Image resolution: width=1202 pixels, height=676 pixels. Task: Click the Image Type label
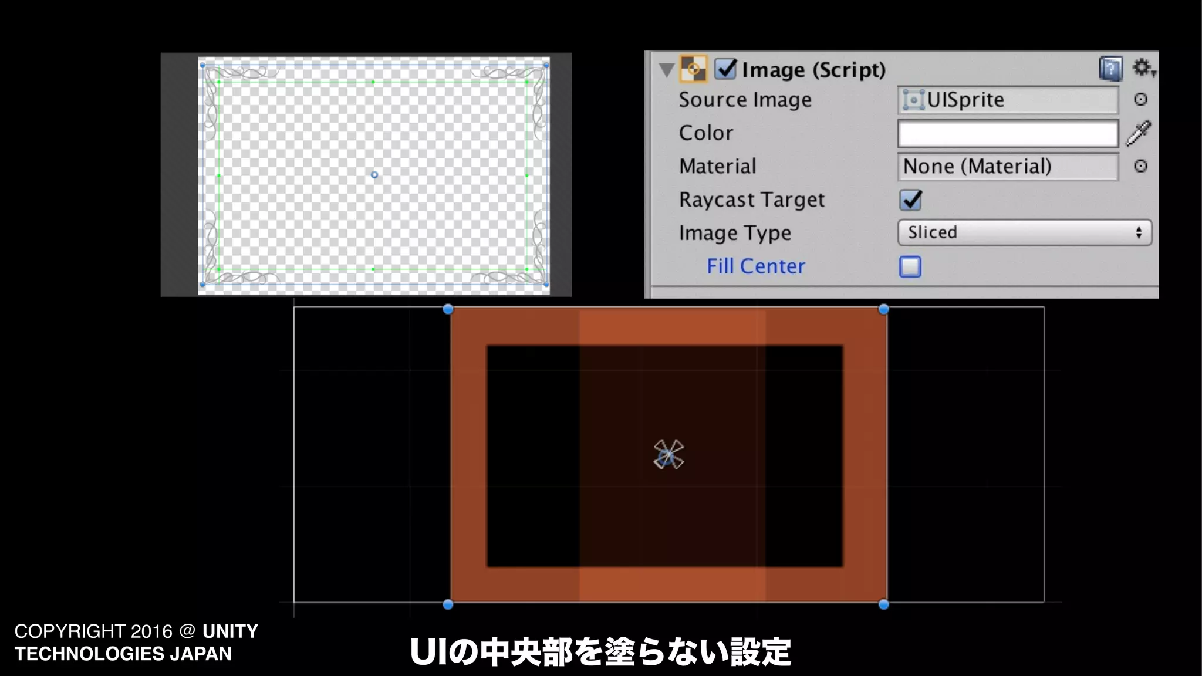pos(735,234)
